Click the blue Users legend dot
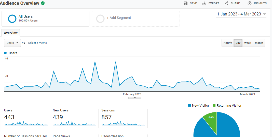The image size is (272, 137). click(x=5, y=53)
